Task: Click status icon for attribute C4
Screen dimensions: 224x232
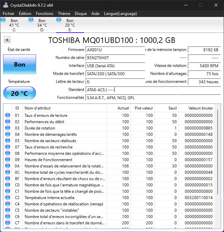Action: pos(8,204)
